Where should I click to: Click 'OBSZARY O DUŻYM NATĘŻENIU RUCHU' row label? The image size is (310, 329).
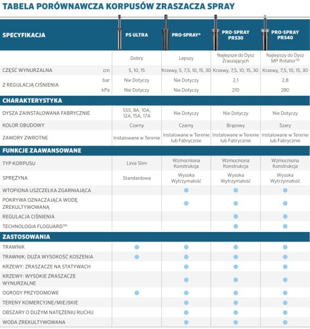point(48,312)
